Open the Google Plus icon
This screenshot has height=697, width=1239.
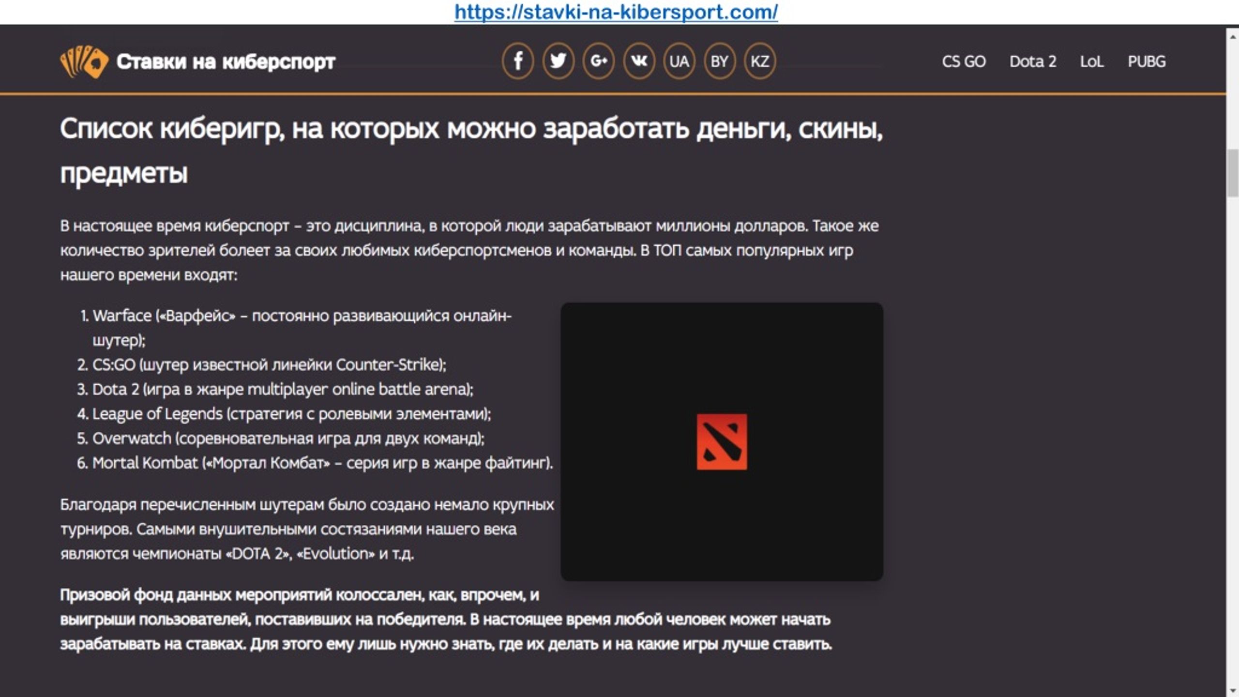599,61
